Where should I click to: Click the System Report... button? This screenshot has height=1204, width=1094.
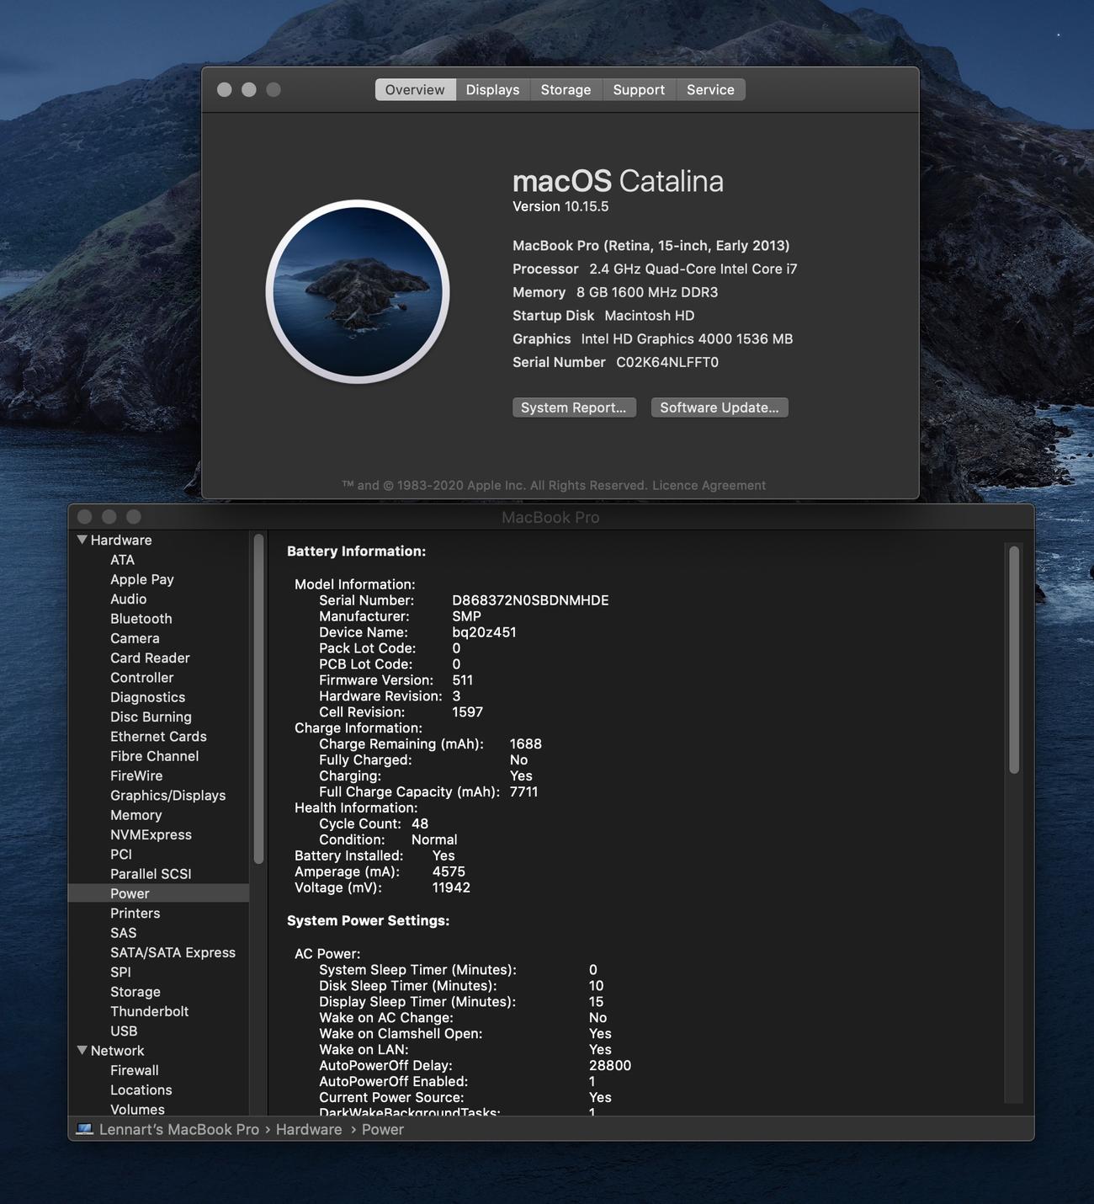(x=574, y=408)
